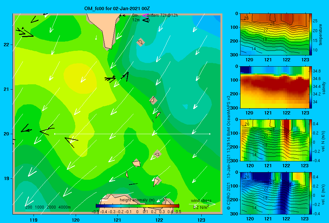The width and height of the screenshot is (329, 223).
Task: Click longitude tick 120 on main map
Action: pyautogui.click(x=76, y=220)
